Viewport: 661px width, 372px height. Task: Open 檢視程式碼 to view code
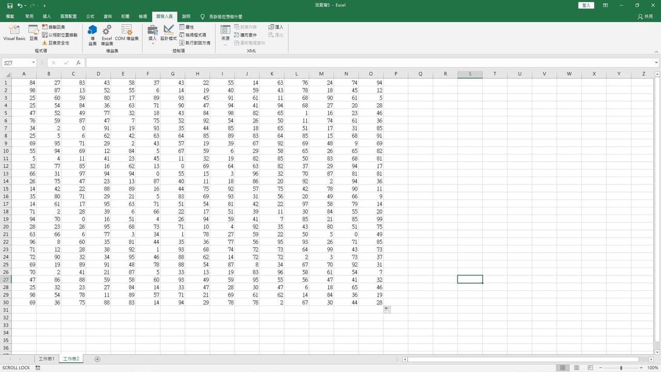193,35
